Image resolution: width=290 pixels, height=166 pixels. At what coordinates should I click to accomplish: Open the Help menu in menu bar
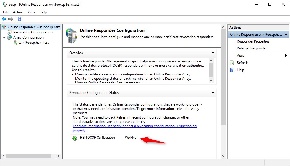(43, 12)
